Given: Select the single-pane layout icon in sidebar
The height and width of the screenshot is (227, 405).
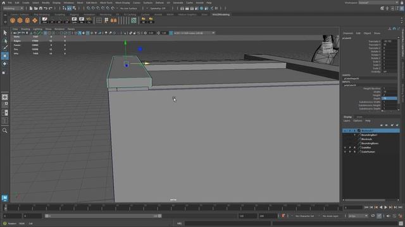Looking at the screenshot, I should [4, 97].
